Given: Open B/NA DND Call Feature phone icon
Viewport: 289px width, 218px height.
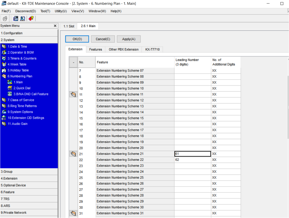Looking at the screenshot, I should [10, 94].
